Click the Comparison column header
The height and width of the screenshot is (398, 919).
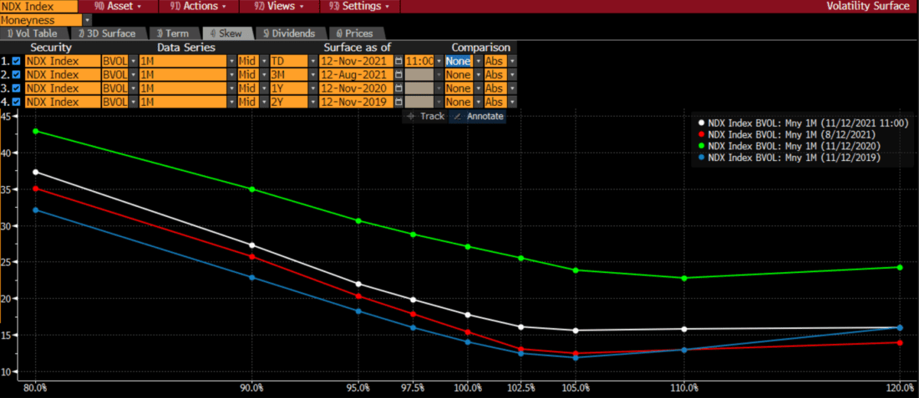click(480, 48)
